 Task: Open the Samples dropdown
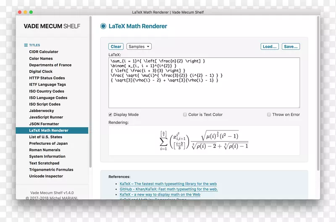139,47
